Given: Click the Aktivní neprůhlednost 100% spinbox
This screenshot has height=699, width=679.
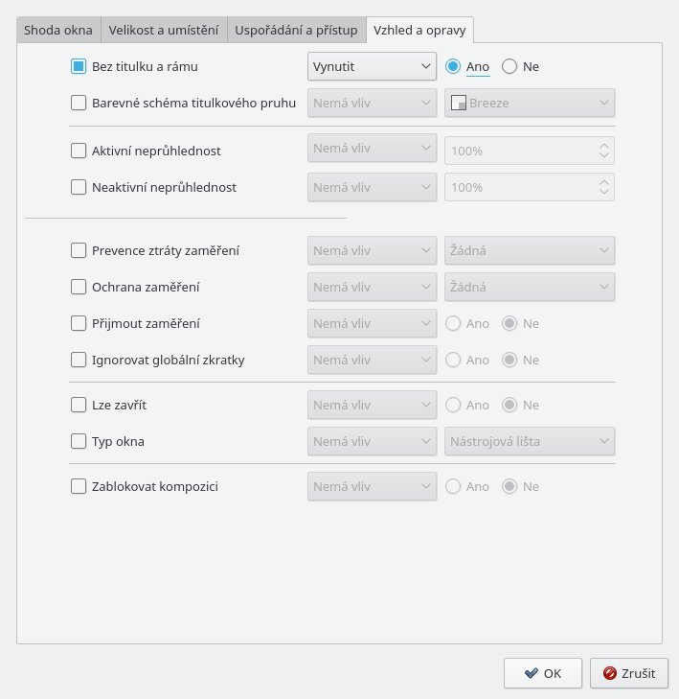Looking at the screenshot, I should (530, 151).
